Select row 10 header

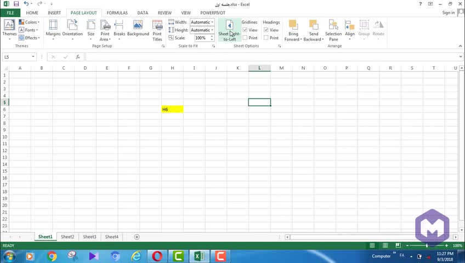[4, 137]
